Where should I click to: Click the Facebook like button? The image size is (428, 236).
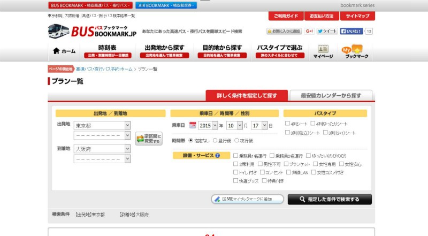click(351, 32)
